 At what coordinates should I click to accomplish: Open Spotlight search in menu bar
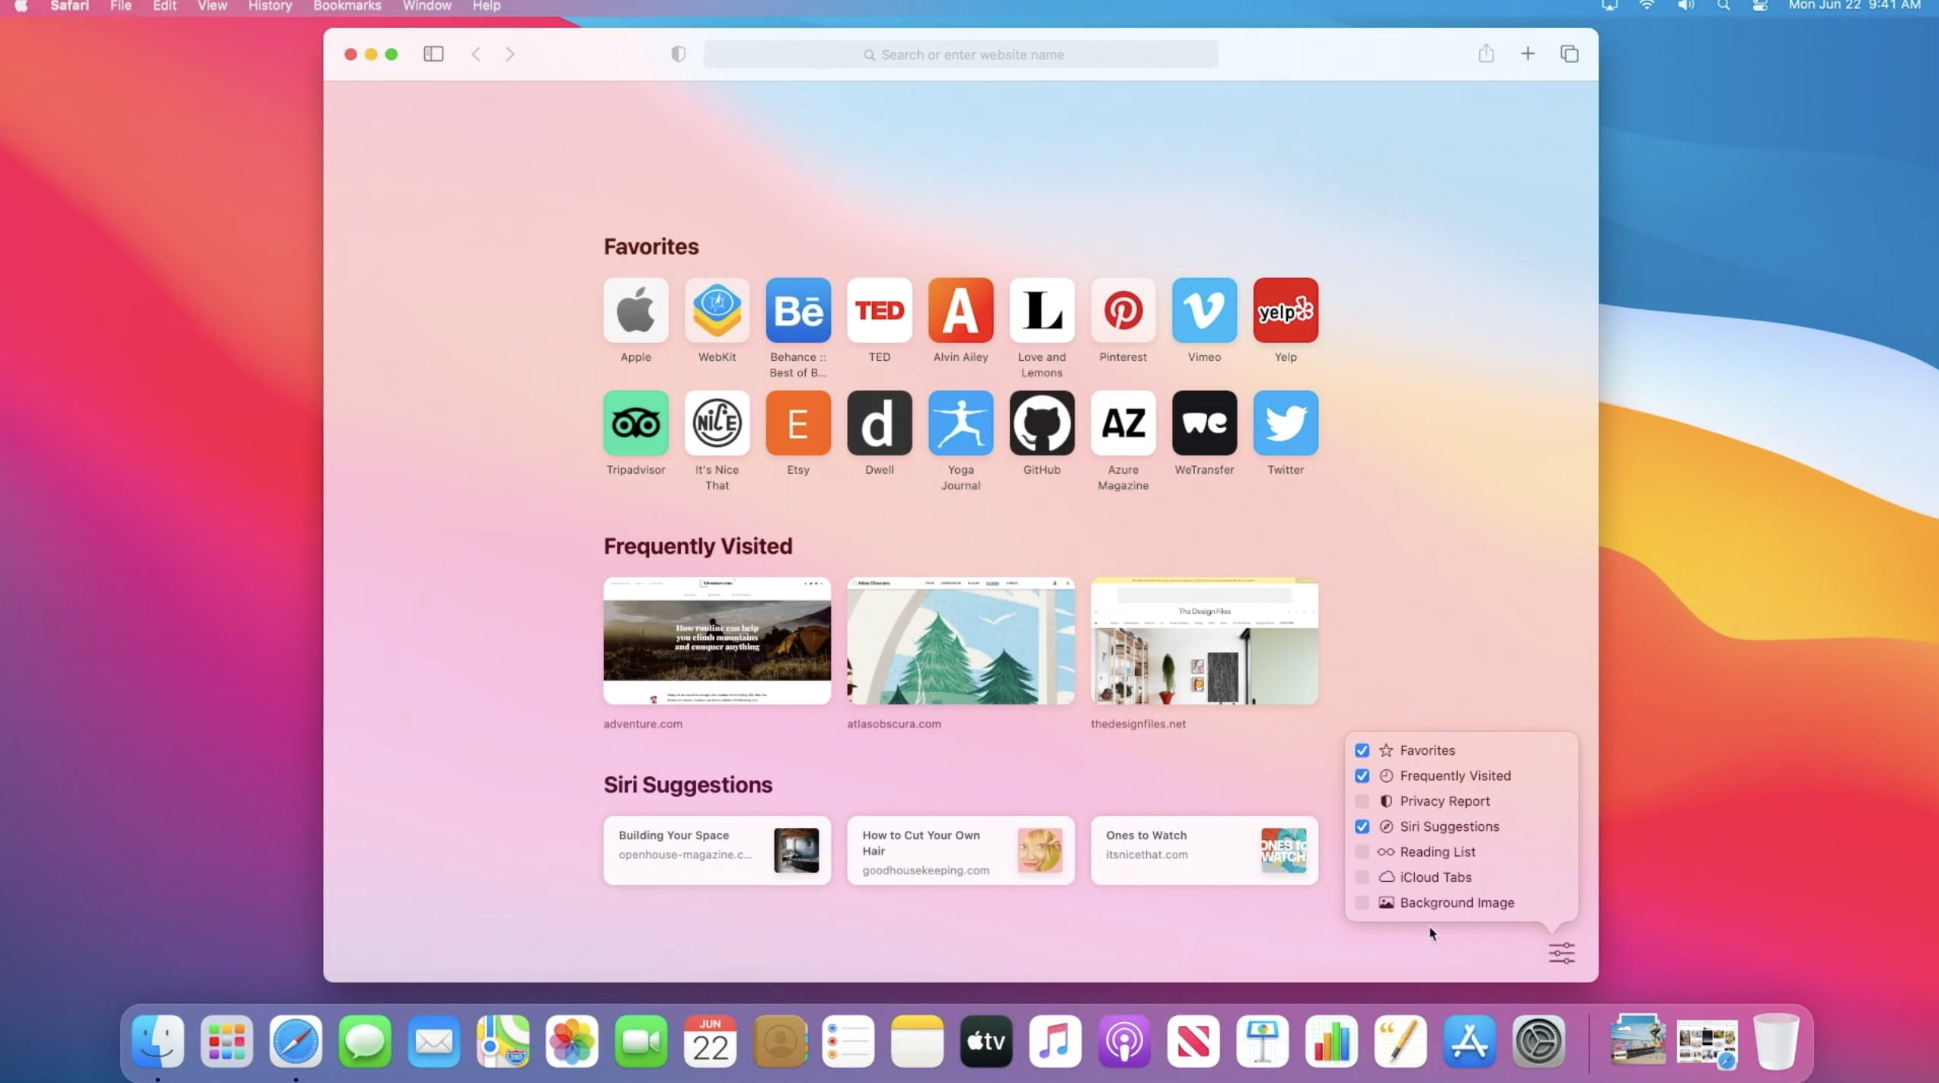[x=1723, y=6]
